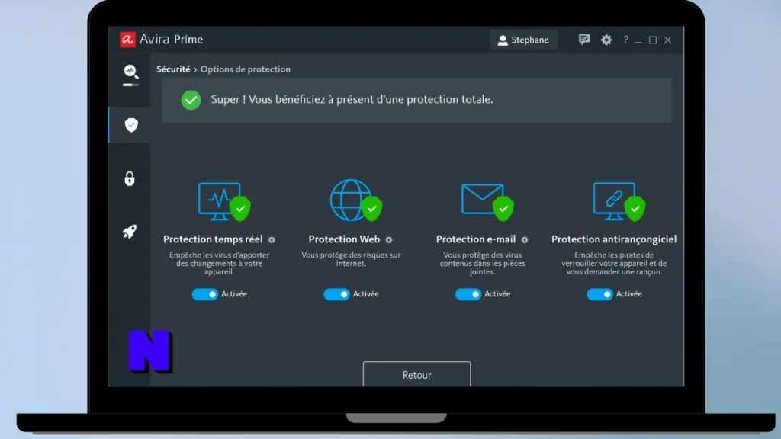
Task: Click the Retour button
Action: [x=416, y=374]
